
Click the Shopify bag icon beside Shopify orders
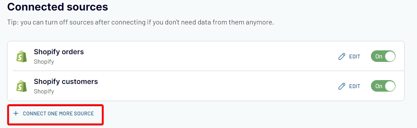21,57
